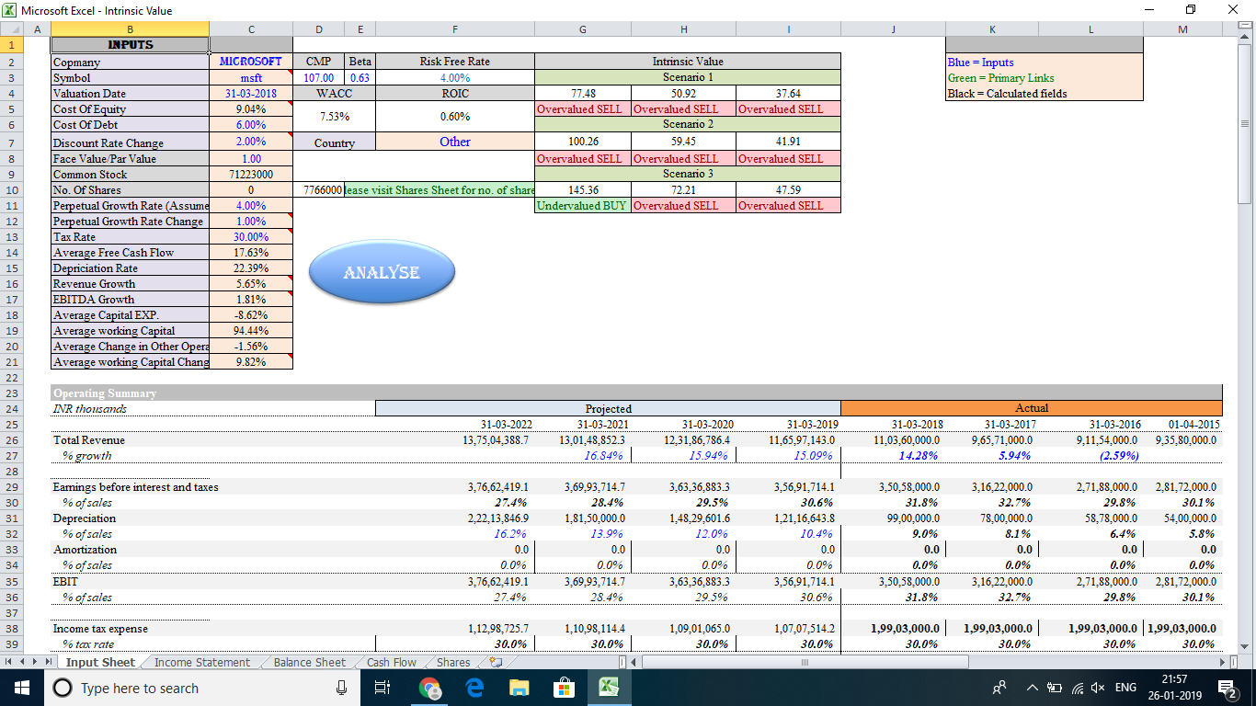1256x706 pixels.
Task: Click the Beta value 0.63
Action: click(x=360, y=77)
